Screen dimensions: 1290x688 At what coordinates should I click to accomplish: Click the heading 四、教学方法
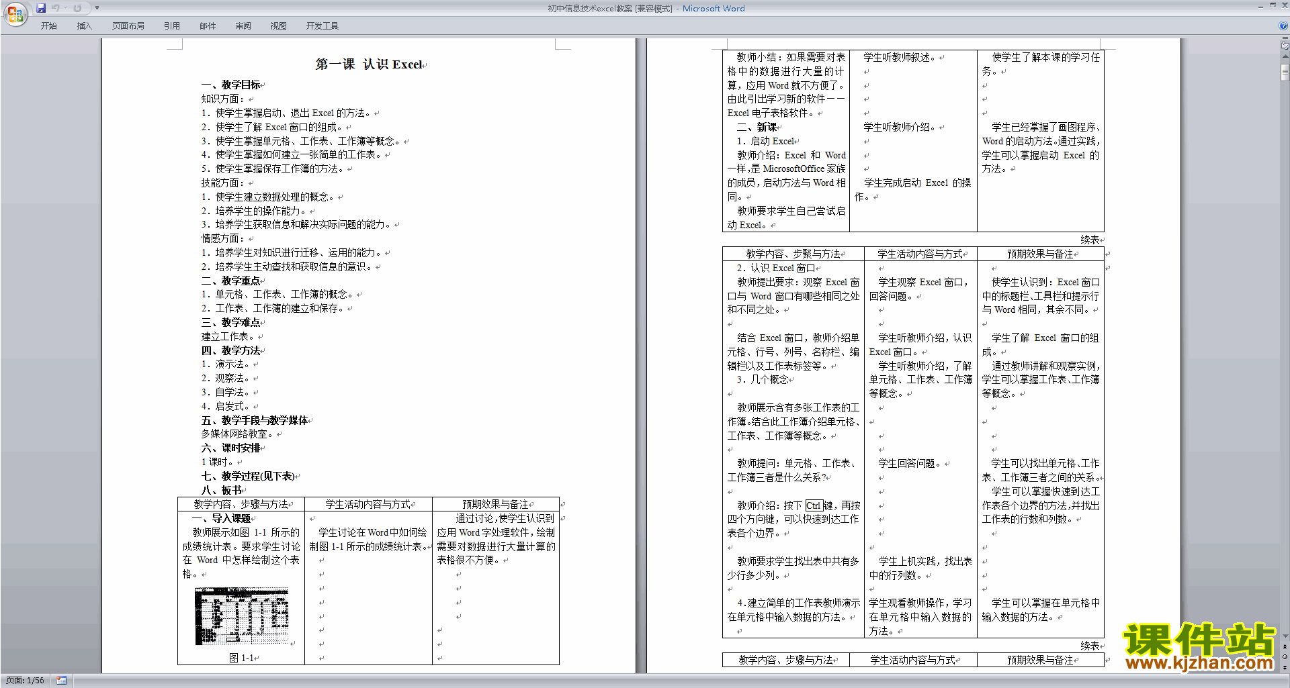coord(230,350)
